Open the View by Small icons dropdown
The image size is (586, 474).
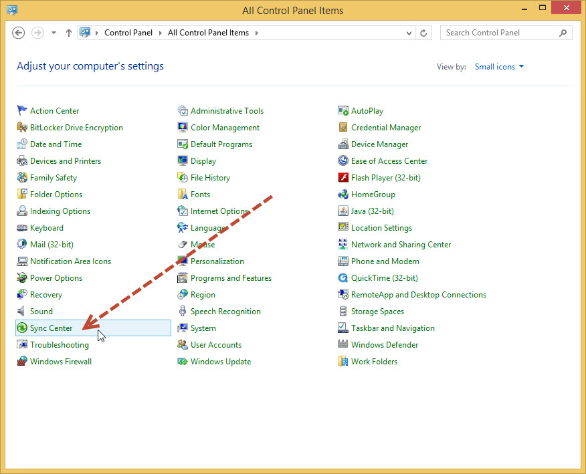(499, 67)
